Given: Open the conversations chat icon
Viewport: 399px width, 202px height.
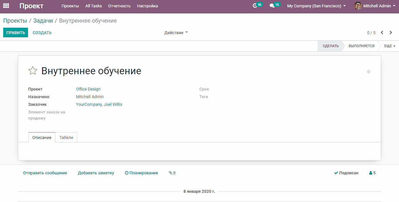Looking at the screenshot, I should (272, 6).
